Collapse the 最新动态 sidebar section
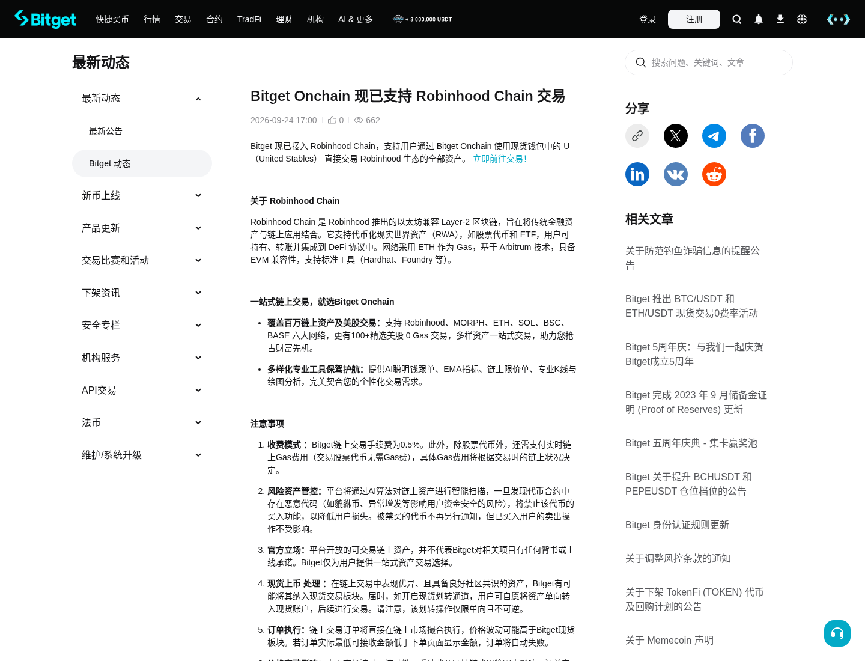Screen dimensions: 865x661 [x=142, y=99]
